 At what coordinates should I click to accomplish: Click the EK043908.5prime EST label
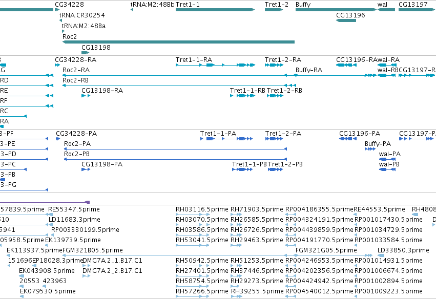tap(47, 271)
